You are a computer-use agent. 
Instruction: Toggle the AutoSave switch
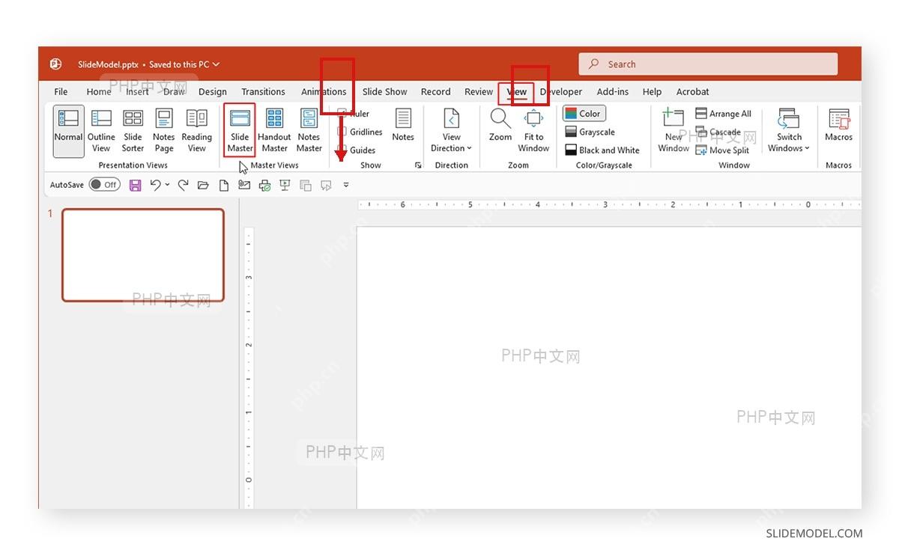pos(104,185)
